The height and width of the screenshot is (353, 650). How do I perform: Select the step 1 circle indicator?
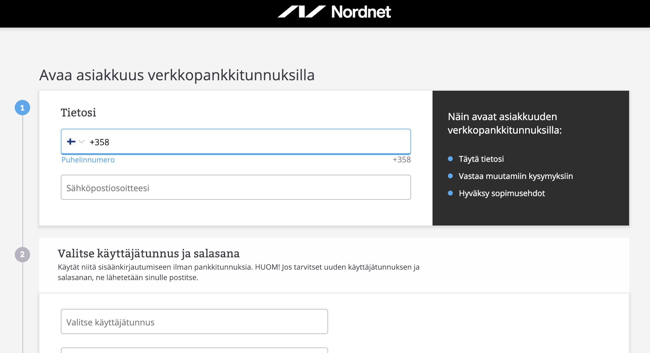tap(22, 108)
